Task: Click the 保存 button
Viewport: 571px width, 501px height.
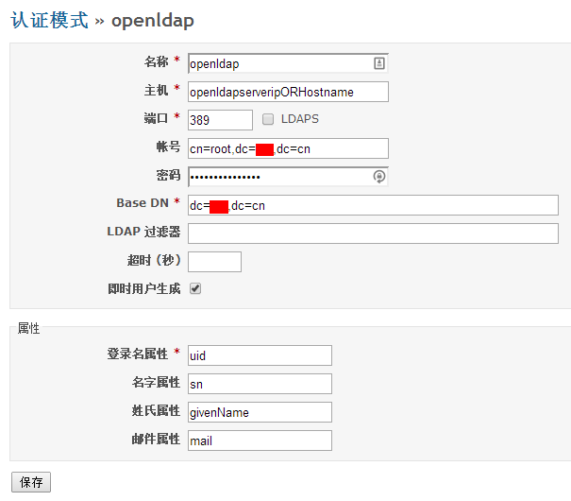Action: [x=31, y=482]
